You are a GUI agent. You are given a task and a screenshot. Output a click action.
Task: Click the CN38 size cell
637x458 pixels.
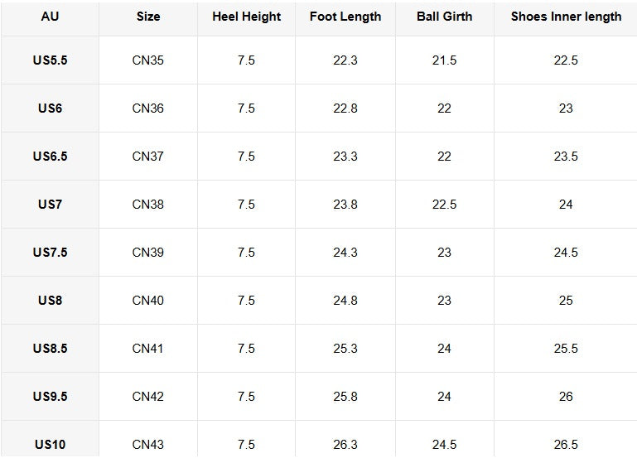tap(148, 205)
